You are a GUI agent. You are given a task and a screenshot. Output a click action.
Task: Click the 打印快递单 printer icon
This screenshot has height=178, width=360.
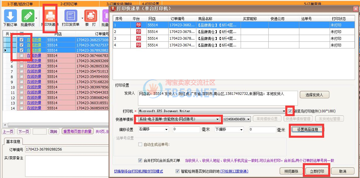coord(50,15)
